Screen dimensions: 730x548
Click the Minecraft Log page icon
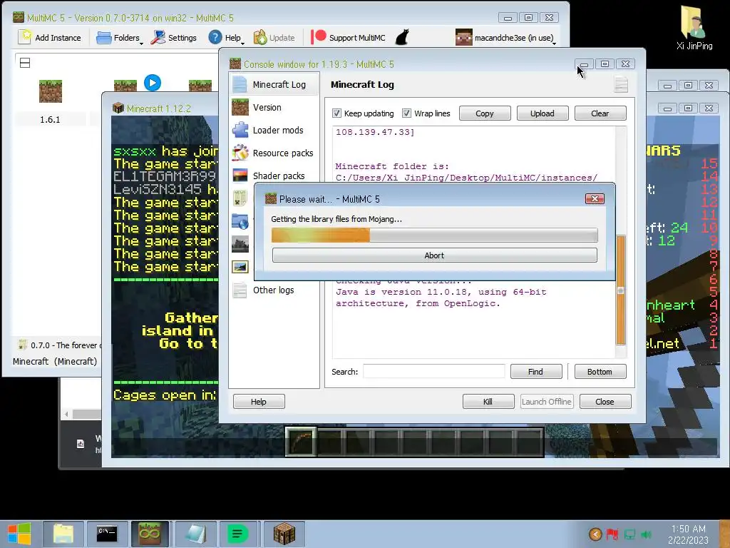240,84
